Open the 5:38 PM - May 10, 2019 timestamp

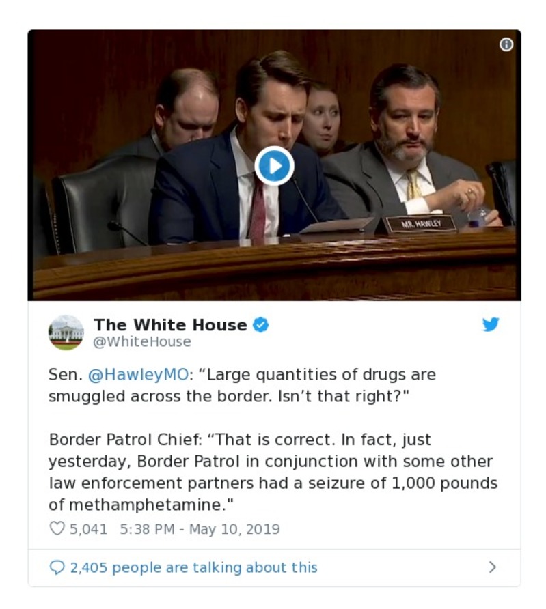click(x=200, y=529)
